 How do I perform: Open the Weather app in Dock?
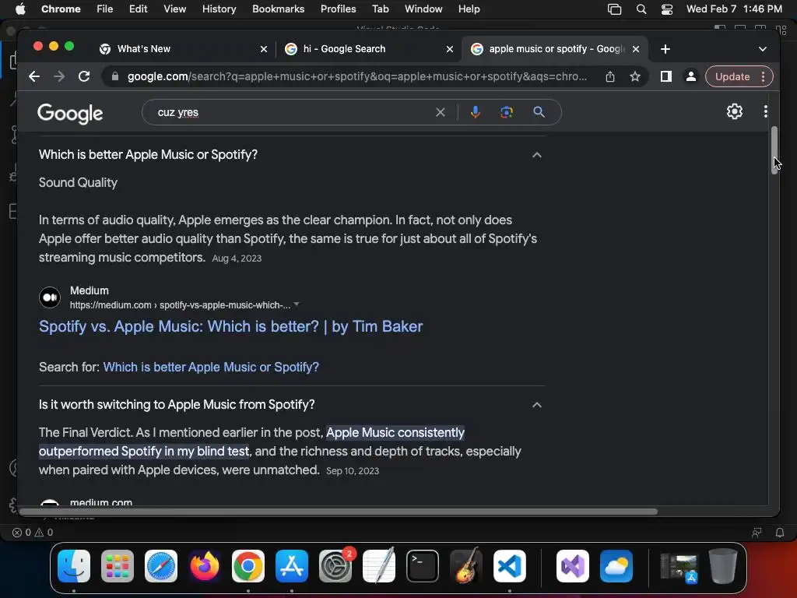pyautogui.click(x=616, y=566)
